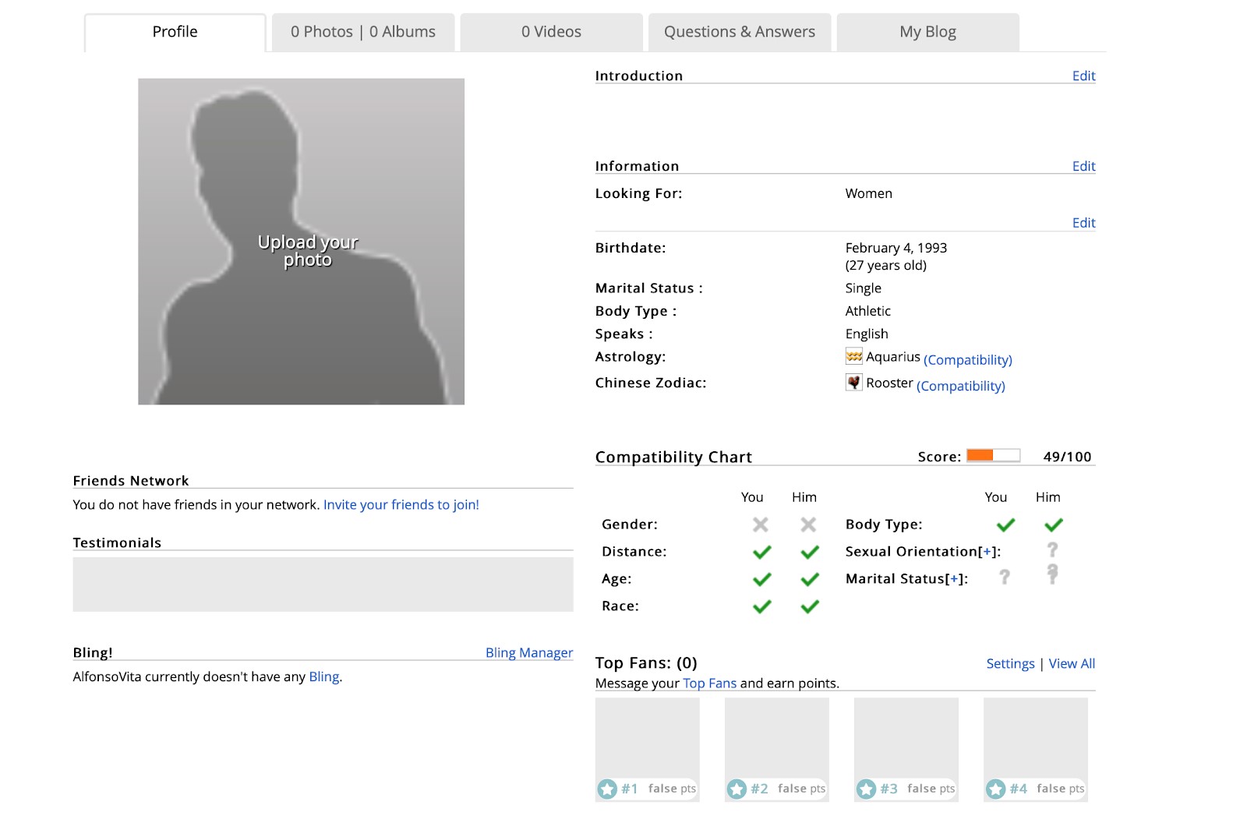Expand Sexual Orientation with the plus link

tap(987, 552)
